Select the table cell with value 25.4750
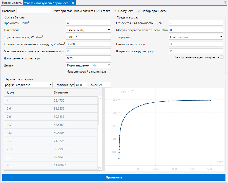Viewport: 228px width, 183px height. tap(74, 101)
